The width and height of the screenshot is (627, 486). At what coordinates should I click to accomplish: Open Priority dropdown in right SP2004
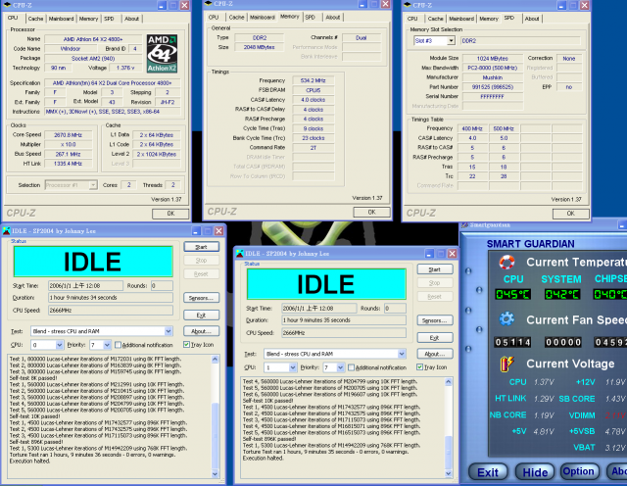click(x=340, y=367)
